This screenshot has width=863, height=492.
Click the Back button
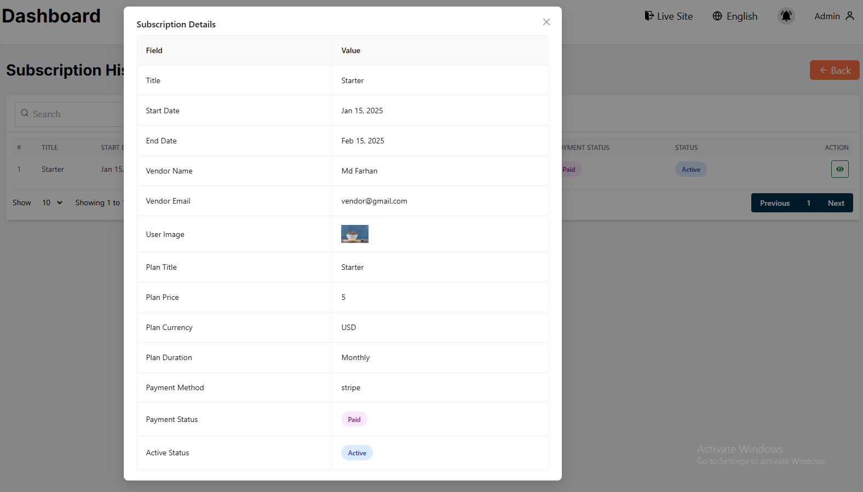pos(834,70)
